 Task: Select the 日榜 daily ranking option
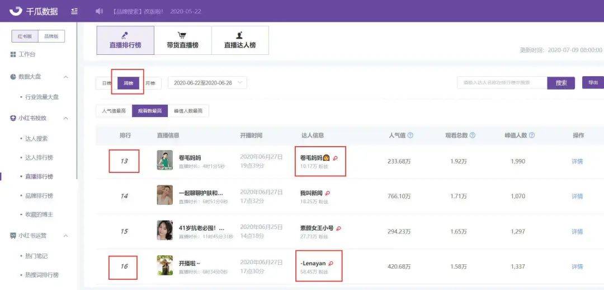point(107,83)
